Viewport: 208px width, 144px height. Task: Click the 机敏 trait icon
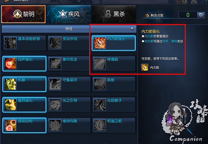[10, 84]
